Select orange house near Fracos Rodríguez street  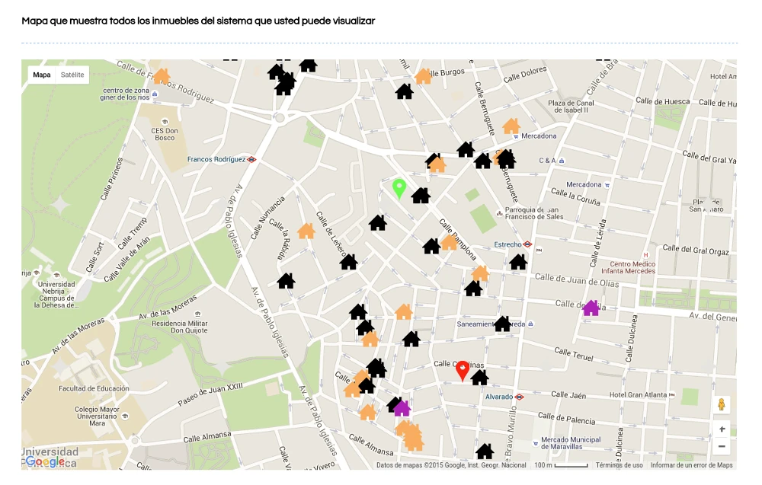click(162, 76)
